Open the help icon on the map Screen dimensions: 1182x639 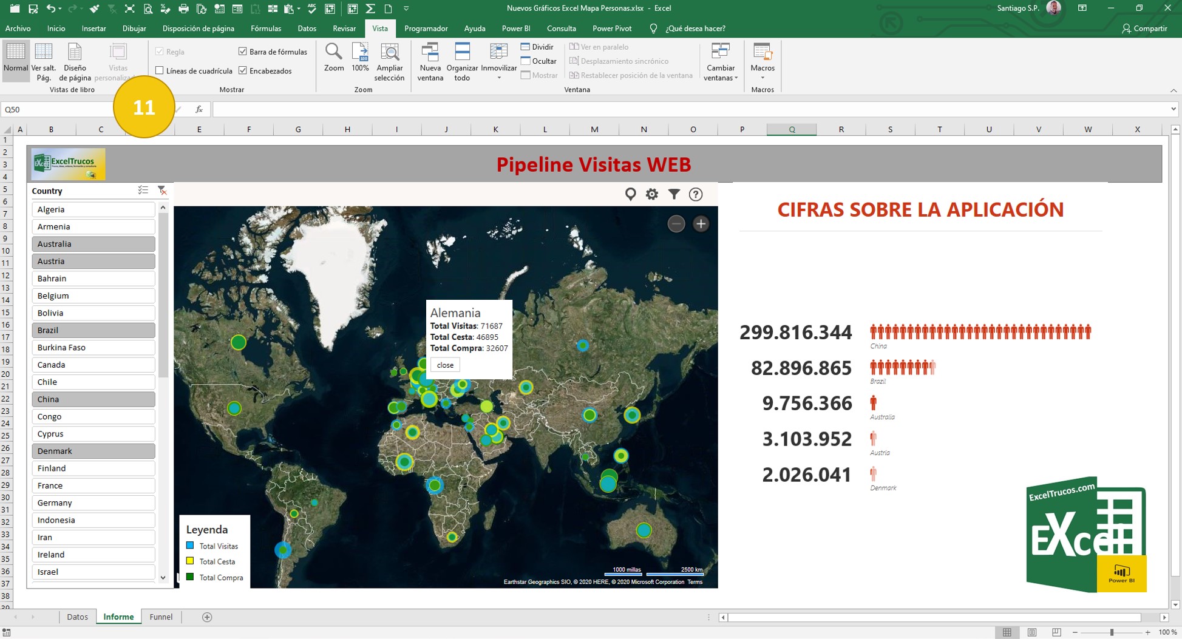[695, 194]
